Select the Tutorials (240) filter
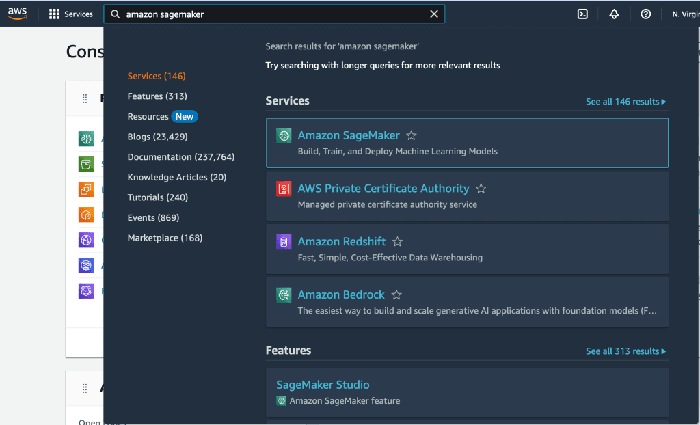This screenshot has height=425, width=700. click(158, 197)
